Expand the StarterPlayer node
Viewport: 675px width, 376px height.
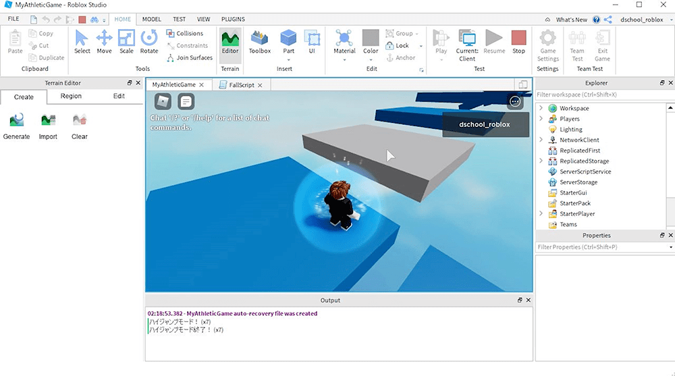pos(541,213)
